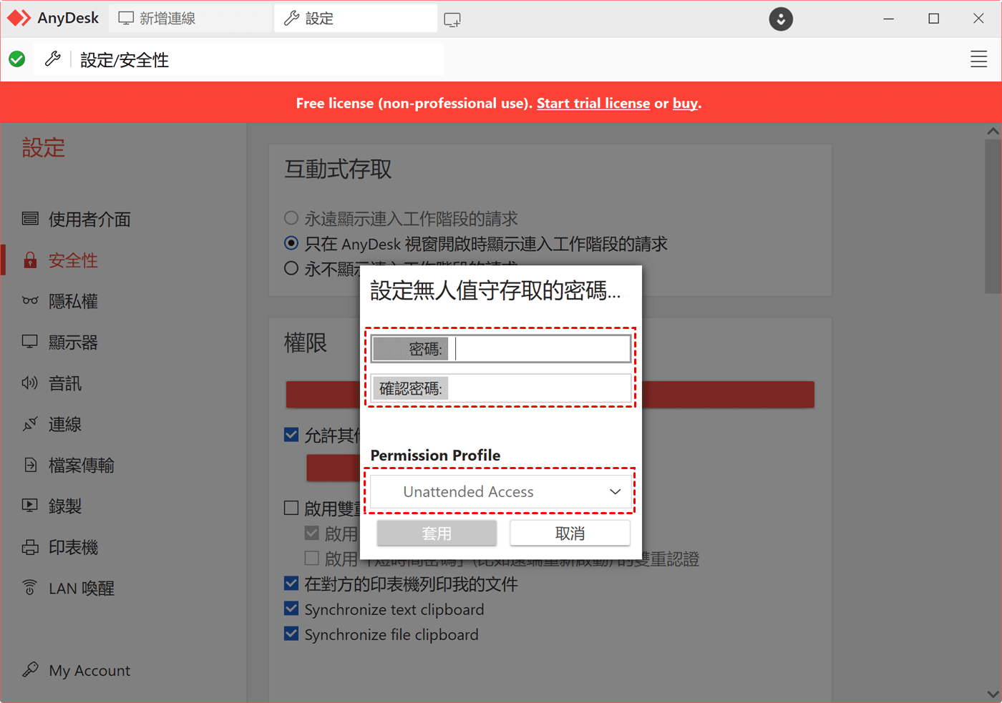Image resolution: width=1002 pixels, height=703 pixels.
Task: Toggle Synchronize text clipboard checkbox
Action: (x=291, y=609)
